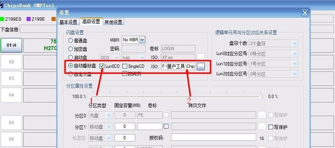Click the 卷标 LOGIN field

click(178, 48)
